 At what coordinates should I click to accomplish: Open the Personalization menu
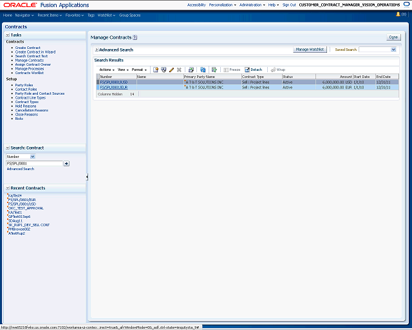click(x=222, y=5)
